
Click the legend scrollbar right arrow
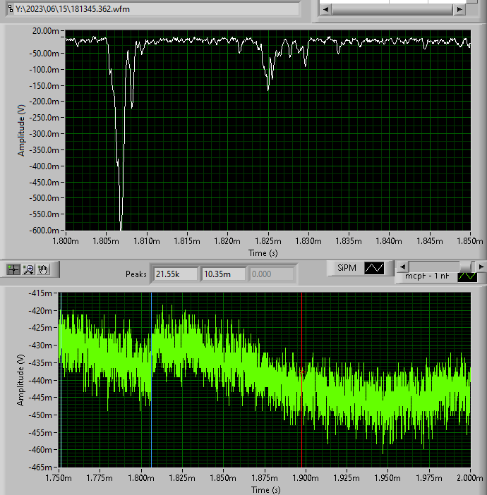(481, 267)
